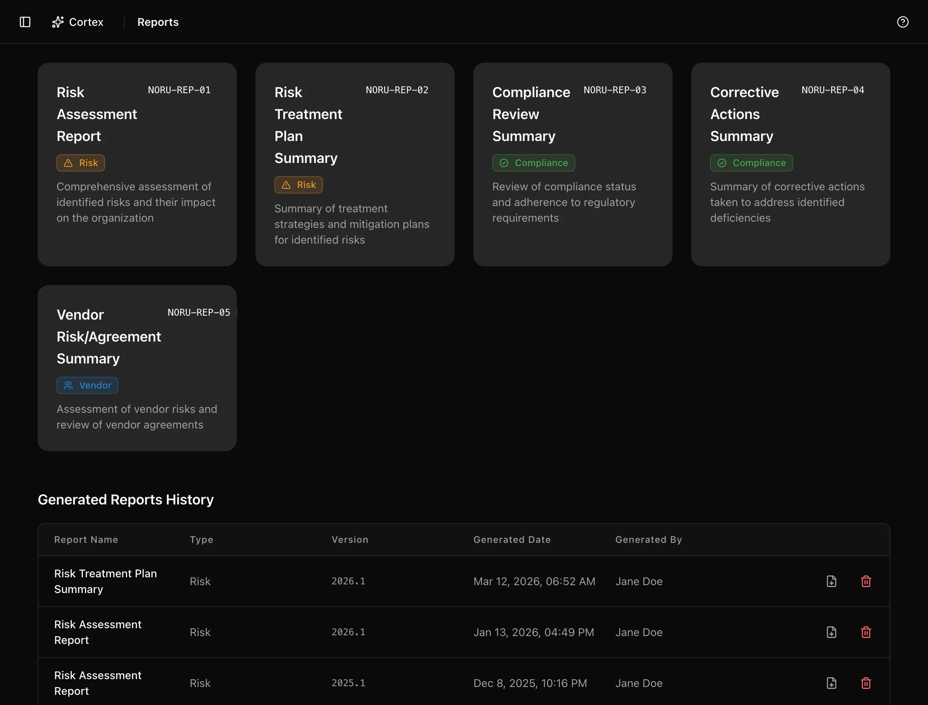Click Compliance label on Compliance Review Summary card

tap(542, 163)
